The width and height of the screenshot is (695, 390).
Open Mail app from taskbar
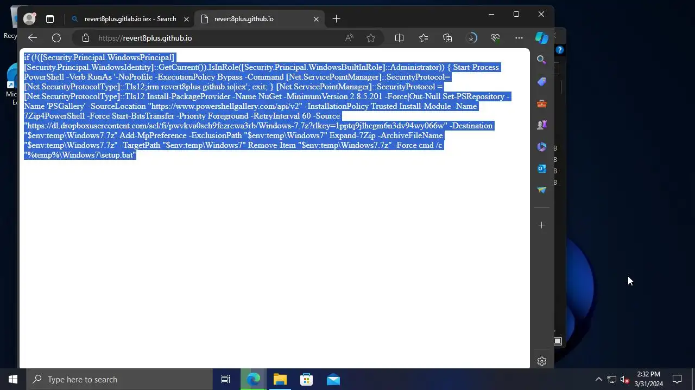coord(333,379)
